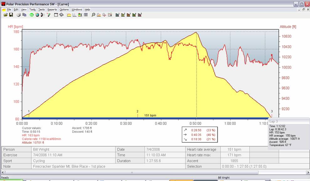Click the Selection range 0:00:00 - 1:27:55 value
The image size is (310, 181).
pos(244,166)
